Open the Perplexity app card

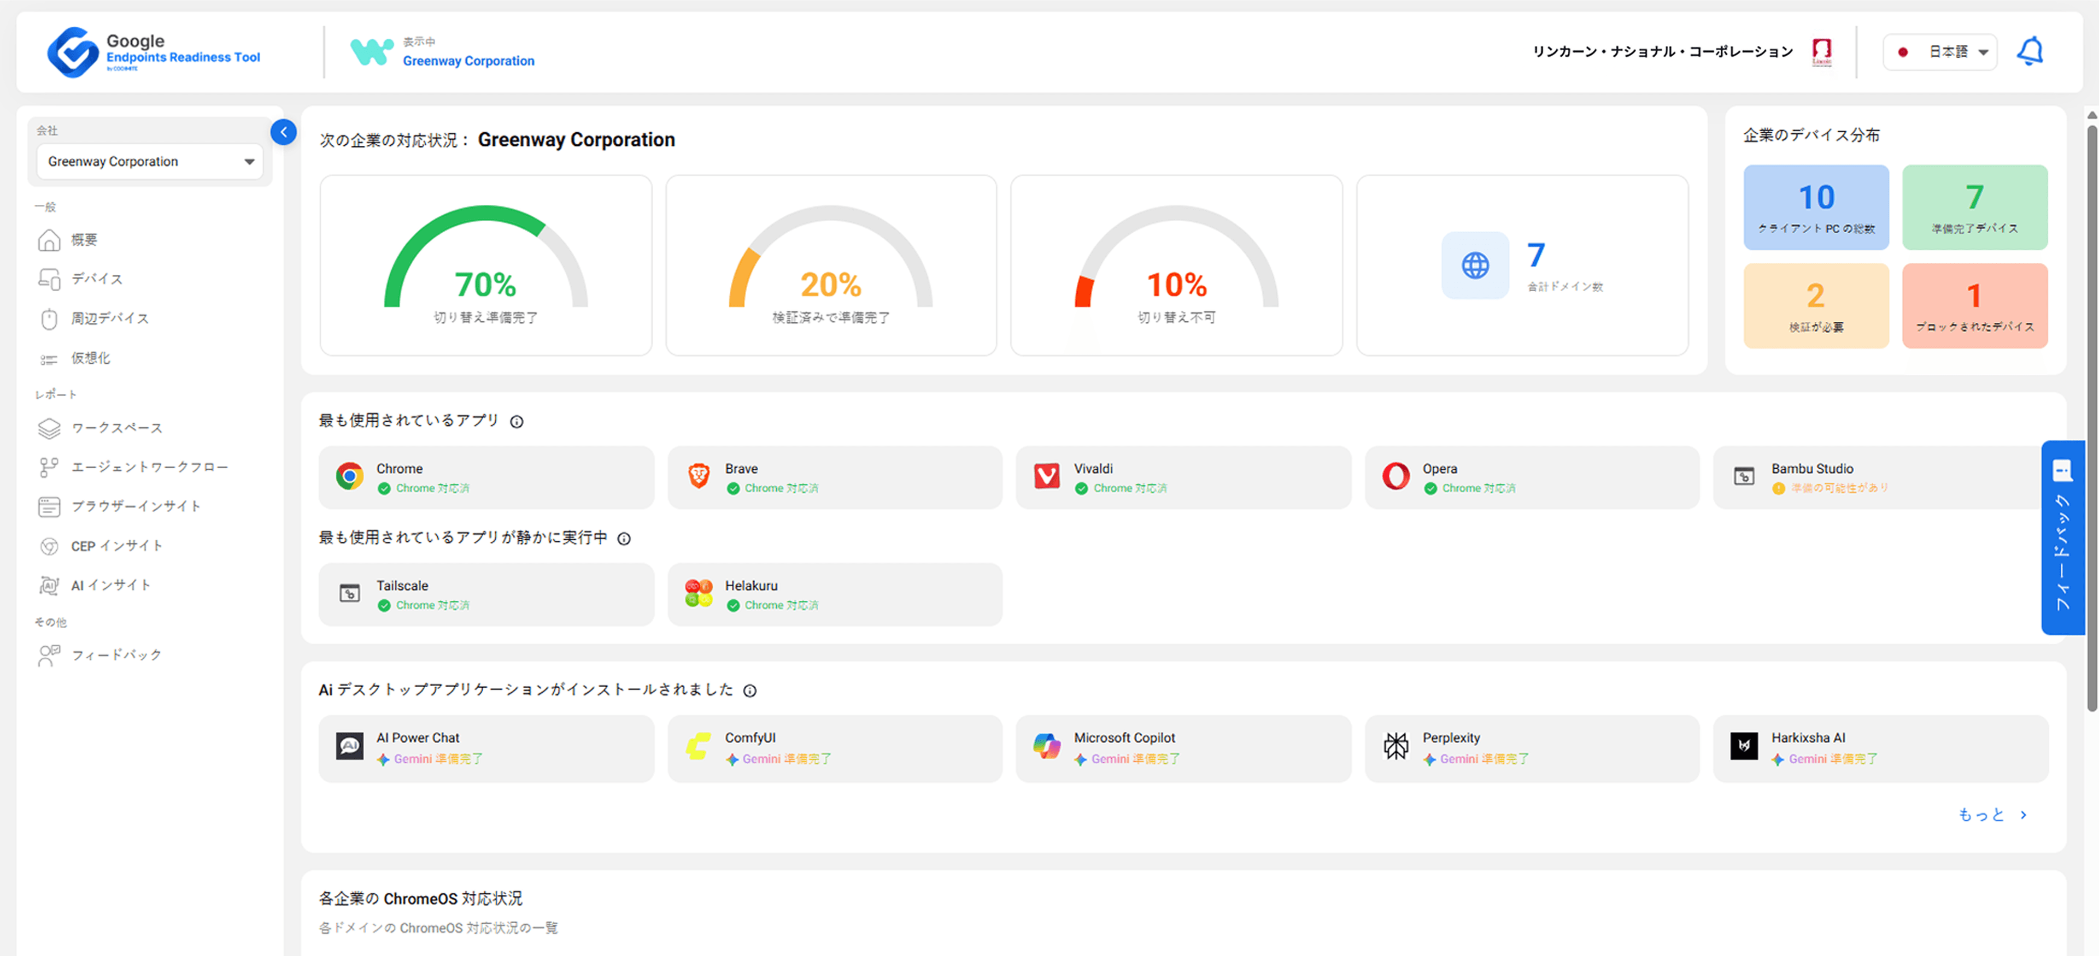point(1532,748)
